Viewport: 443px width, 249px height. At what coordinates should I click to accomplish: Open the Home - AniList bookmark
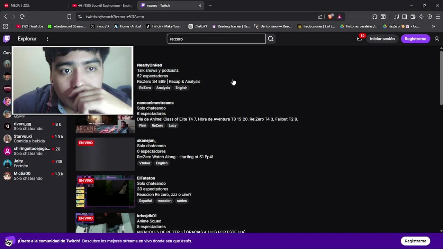coord(128,26)
